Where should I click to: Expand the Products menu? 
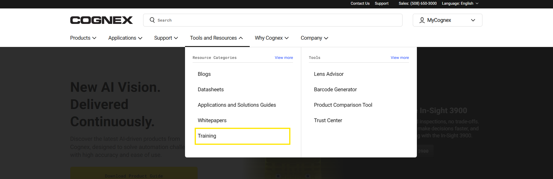pos(83,38)
